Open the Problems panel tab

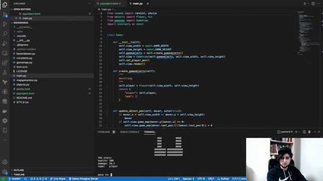tap(104, 132)
